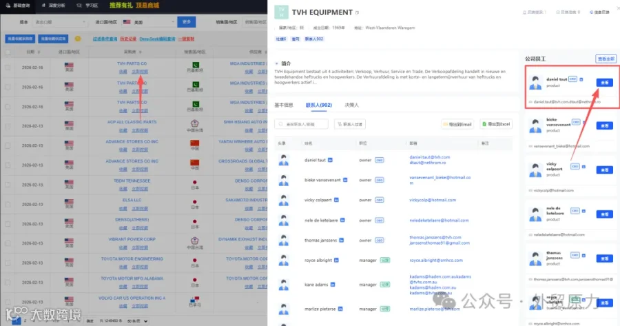
Task: Click blue 更多 button in filter bar
Action: (186, 22)
